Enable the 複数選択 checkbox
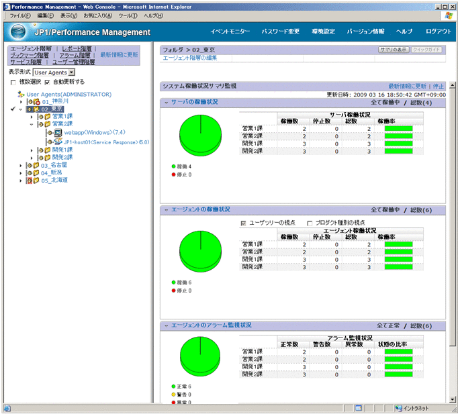 (x=13, y=82)
